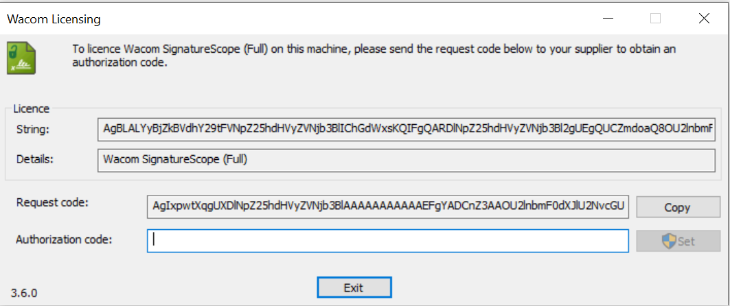Screen dimensions: 730x306
Task: Copy the request code to clipboard
Action: coord(677,207)
